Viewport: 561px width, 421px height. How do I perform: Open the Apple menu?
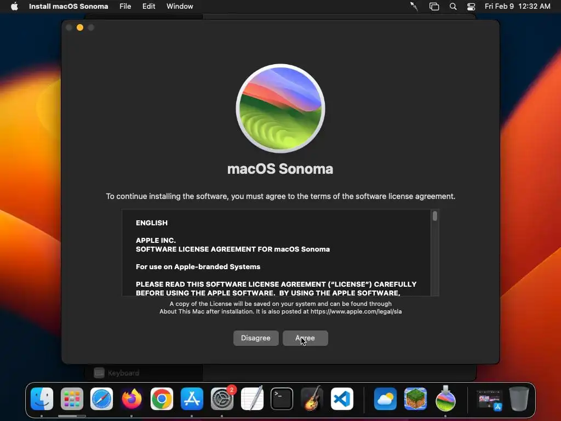[x=14, y=6]
